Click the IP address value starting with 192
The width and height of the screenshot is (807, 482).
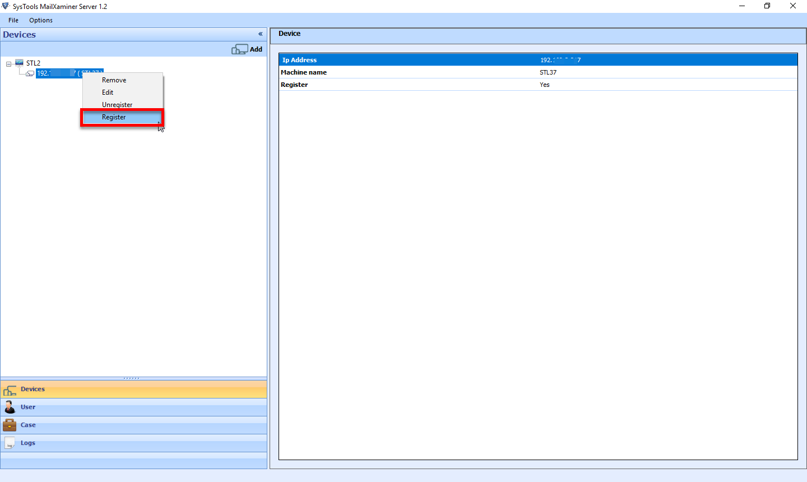point(560,60)
